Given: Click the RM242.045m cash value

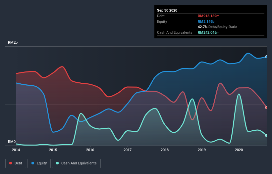Looking at the screenshot, I should tap(208, 32).
